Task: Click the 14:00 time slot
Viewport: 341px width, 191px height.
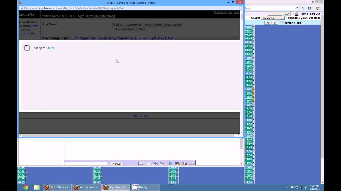Action: coord(249,120)
